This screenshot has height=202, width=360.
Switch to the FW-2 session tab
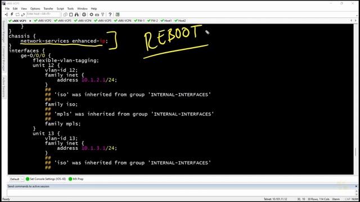tap(152, 21)
